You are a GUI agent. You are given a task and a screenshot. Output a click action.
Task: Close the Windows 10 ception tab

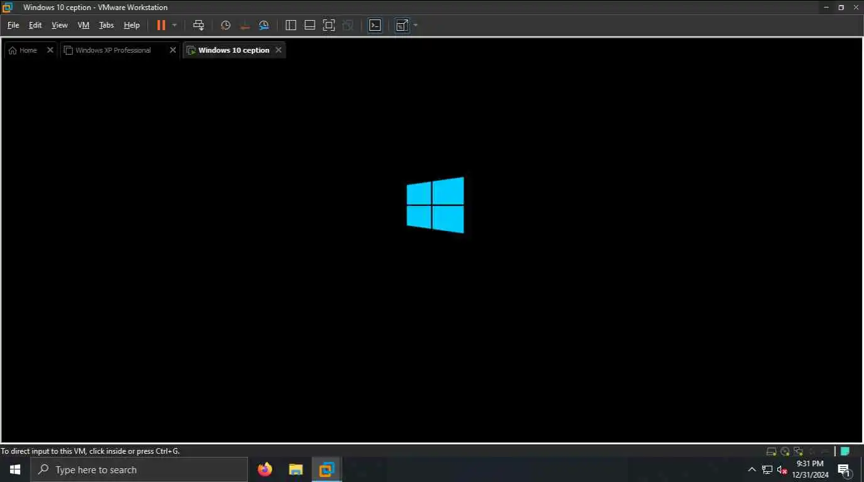coord(279,50)
